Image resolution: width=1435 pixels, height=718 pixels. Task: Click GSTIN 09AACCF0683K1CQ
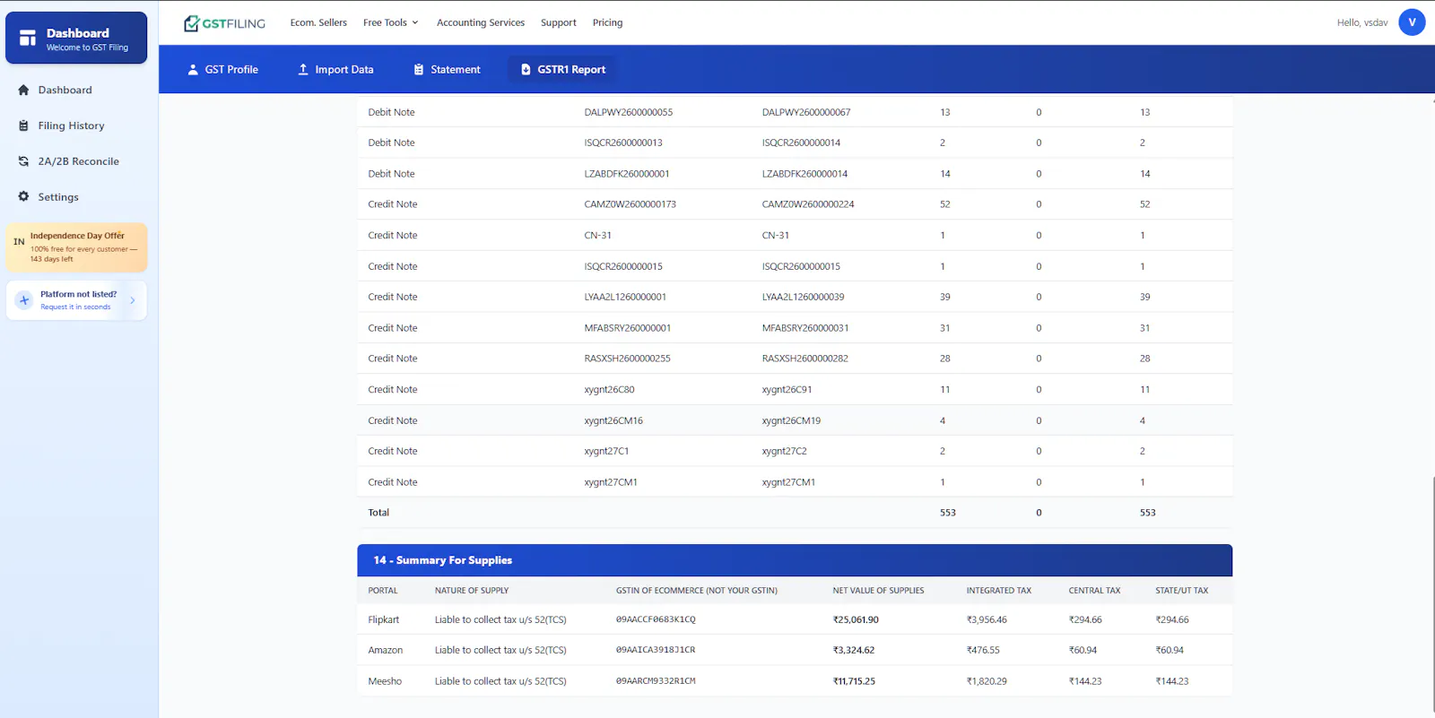(656, 619)
